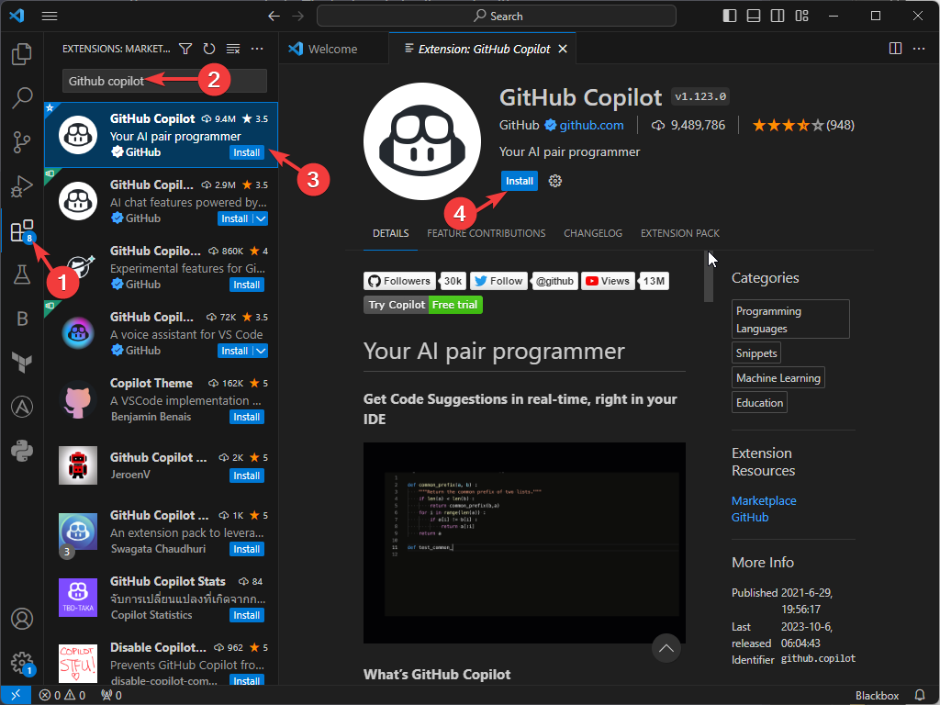This screenshot has height=705, width=940.
Task: Click the Free trial button
Action: pos(455,304)
